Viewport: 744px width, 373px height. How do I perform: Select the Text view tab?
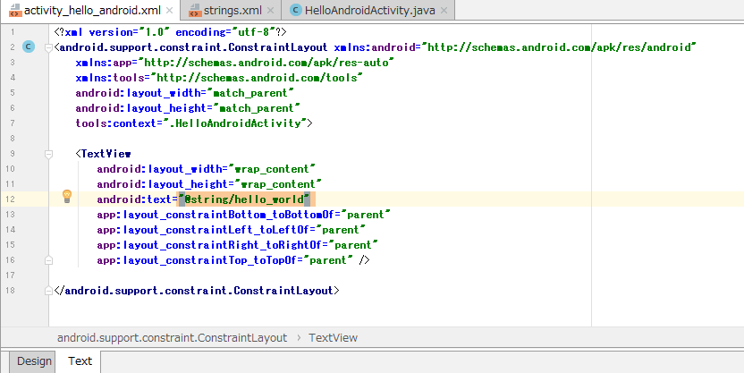tap(80, 361)
